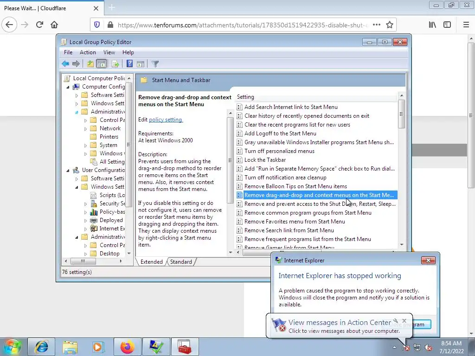Open the View menu
Screen dimensions: 475x356
point(109,52)
